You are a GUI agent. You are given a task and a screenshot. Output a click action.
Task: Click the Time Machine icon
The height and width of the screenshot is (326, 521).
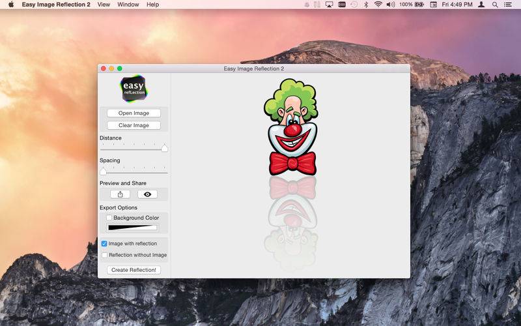354,5
